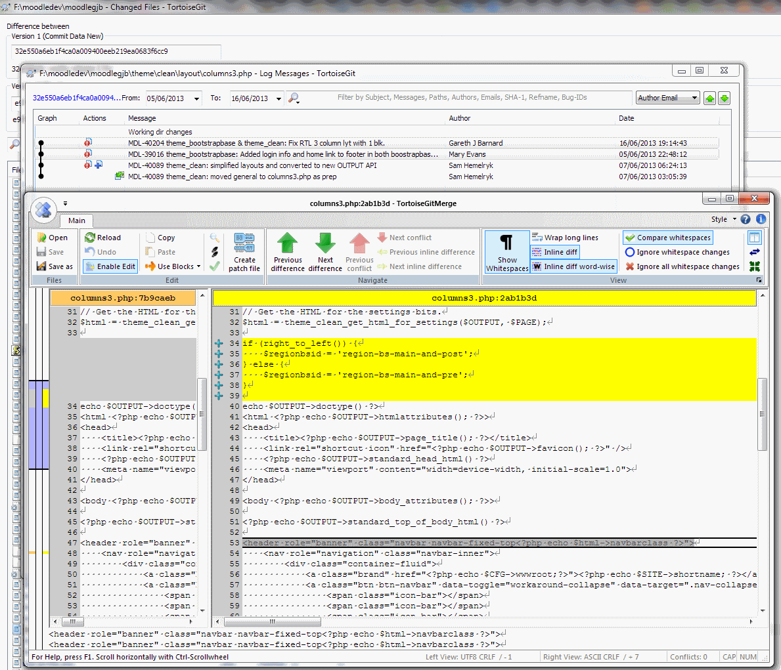Select Ignore whitespace changes
Viewport: 781px width, 670px height.
677,253
